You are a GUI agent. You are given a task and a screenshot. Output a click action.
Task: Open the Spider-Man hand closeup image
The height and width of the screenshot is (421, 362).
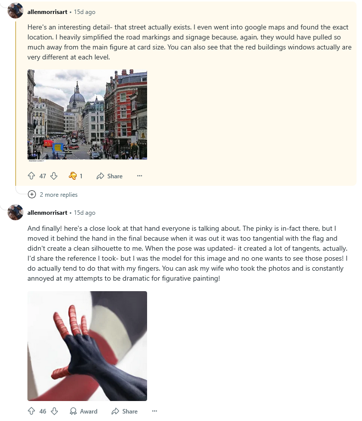[87, 346]
